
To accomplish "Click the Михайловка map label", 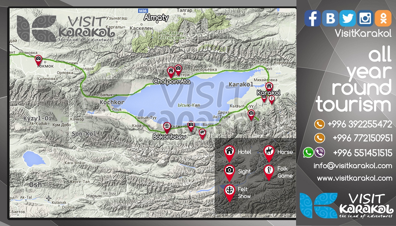I will (266, 80).
